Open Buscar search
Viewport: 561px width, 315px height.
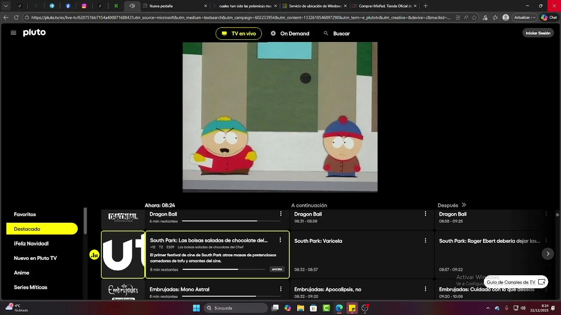click(x=337, y=34)
